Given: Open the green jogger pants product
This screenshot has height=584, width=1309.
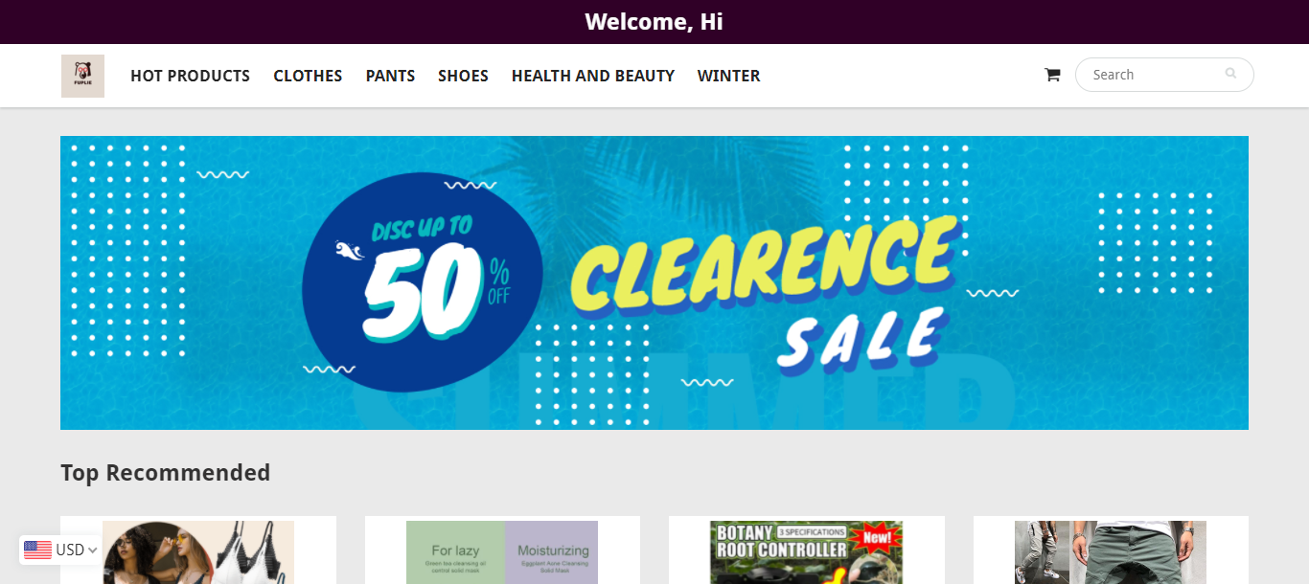Looking at the screenshot, I should tap(1111, 552).
